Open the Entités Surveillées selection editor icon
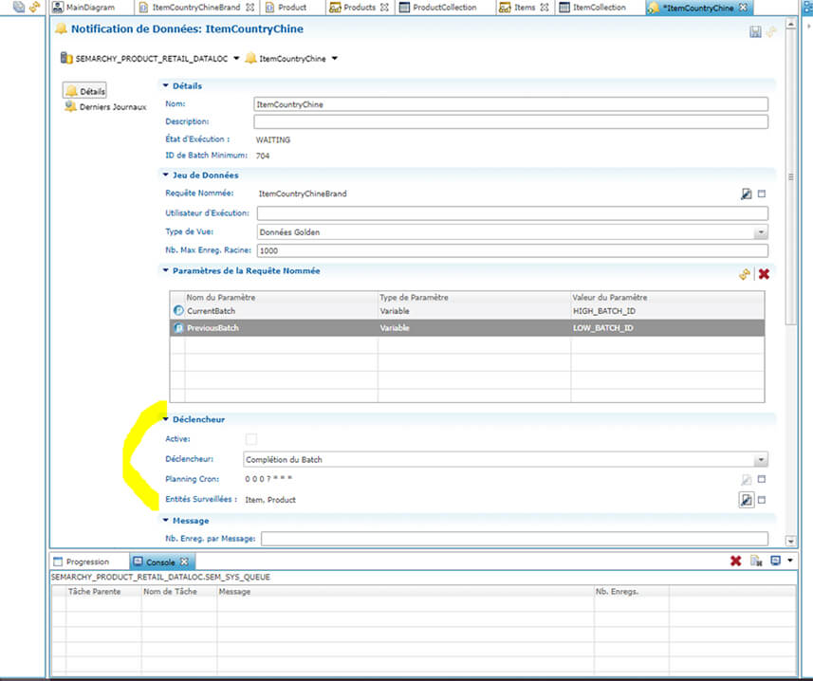This screenshot has height=681, width=813. pyautogui.click(x=747, y=500)
